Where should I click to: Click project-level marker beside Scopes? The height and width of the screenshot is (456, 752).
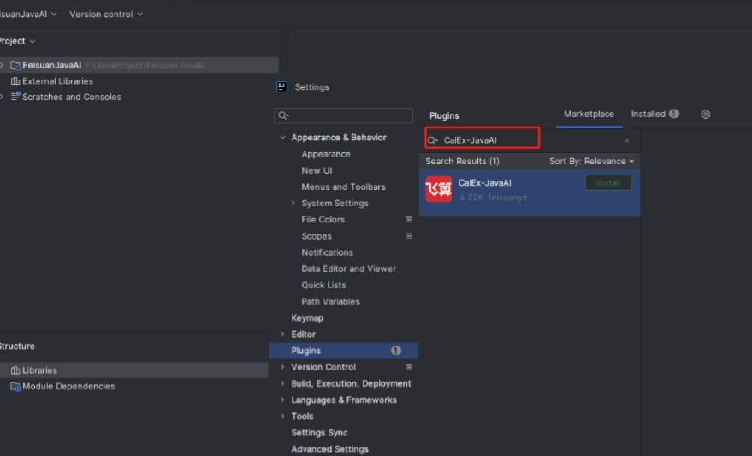(x=409, y=236)
